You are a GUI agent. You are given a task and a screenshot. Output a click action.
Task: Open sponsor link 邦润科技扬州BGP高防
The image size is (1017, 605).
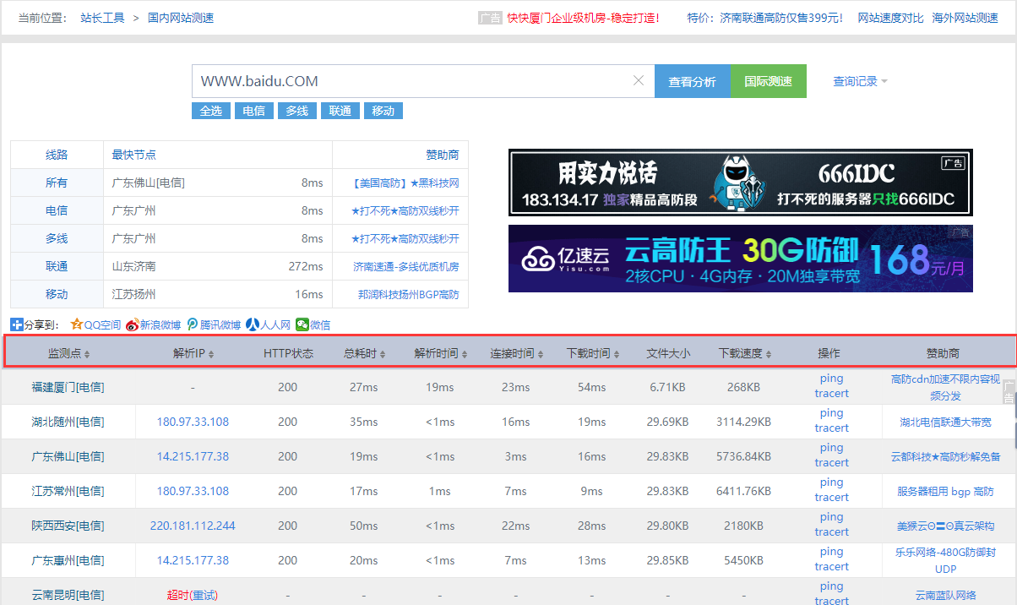tap(409, 295)
